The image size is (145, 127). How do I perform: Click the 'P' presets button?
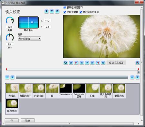coord(57,11)
